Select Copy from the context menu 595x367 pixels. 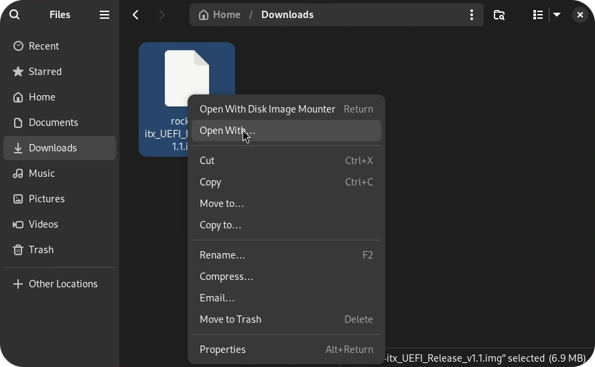pos(286,182)
